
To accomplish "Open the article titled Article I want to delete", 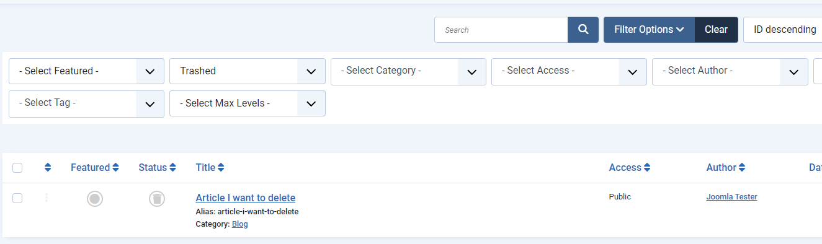I will tap(245, 198).
